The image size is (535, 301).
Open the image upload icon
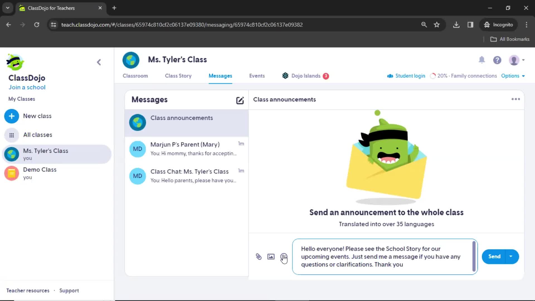(x=271, y=256)
